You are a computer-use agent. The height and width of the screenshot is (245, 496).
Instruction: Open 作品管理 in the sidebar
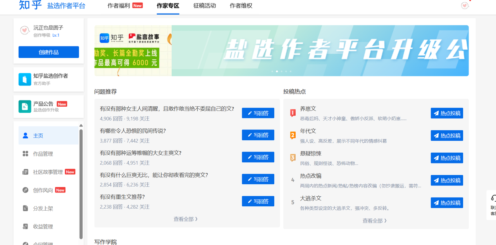point(48,154)
